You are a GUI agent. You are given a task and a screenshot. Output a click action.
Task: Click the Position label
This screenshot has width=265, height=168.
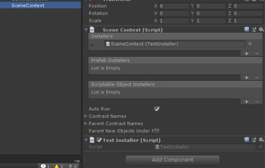coord(98,6)
